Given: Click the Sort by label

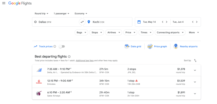Looking at the screenshot, I should pyautogui.click(x=188, y=61).
